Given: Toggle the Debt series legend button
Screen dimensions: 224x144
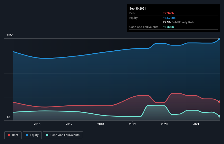Looking at the screenshot, I should click(13, 135).
